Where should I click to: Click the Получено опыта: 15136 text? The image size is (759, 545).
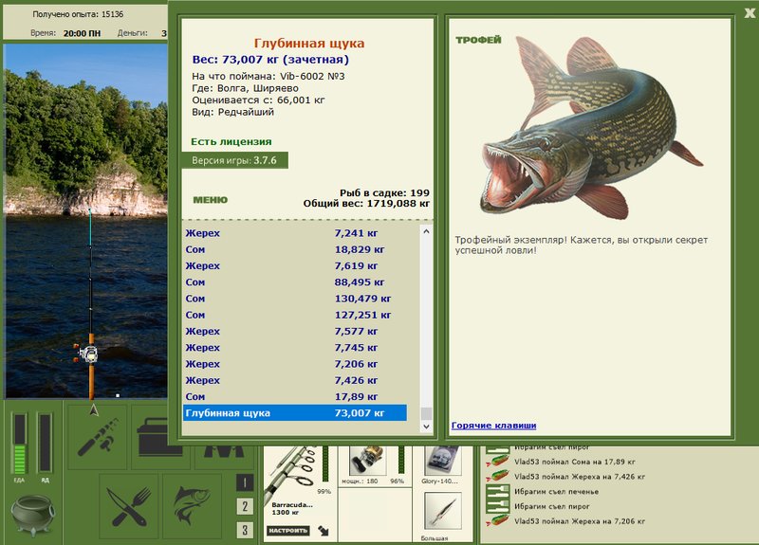(x=78, y=14)
